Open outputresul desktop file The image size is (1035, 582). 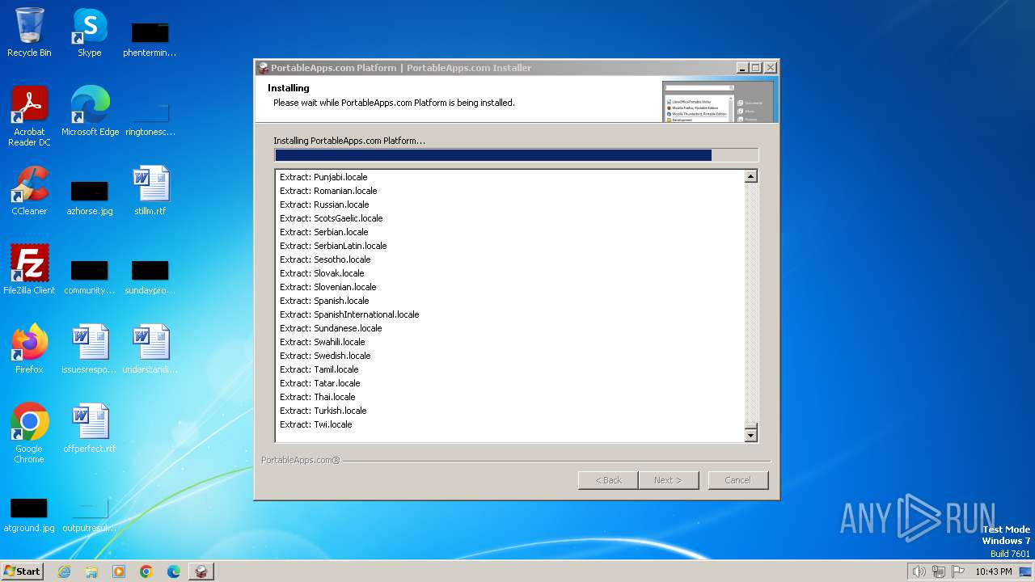[x=90, y=514]
